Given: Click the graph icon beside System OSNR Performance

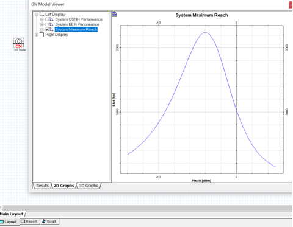Looking at the screenshot, I should click(52, 19).
